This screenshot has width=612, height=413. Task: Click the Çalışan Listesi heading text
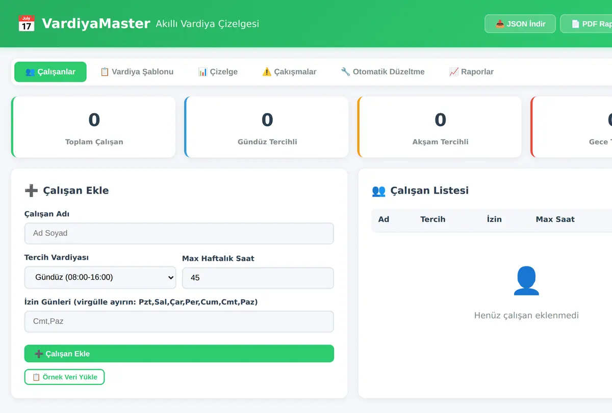pos(429,190)
